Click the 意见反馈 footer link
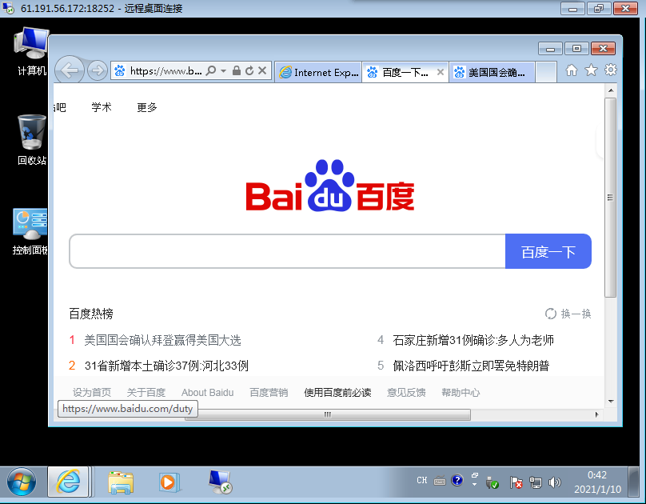646x504 pixels. (x=407, y=393)
